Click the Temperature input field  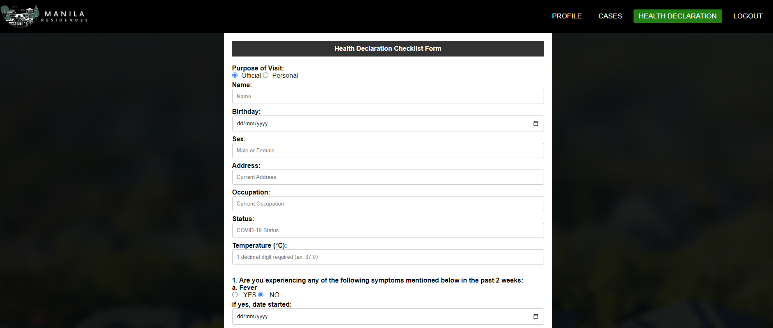pos(388,257)
